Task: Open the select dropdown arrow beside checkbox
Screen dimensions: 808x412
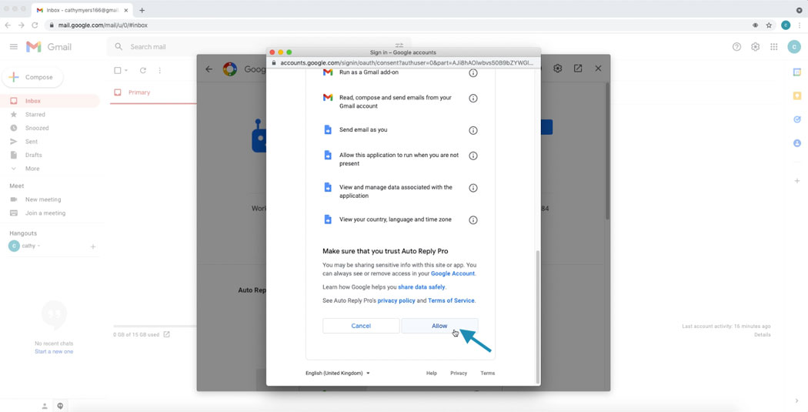Action: (x=126, y=71)
